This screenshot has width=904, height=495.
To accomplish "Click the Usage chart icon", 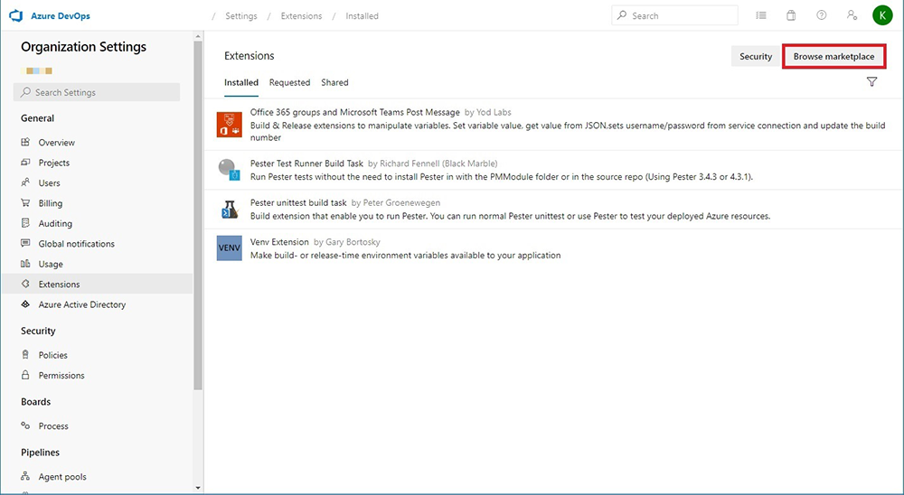I will [x=25, y=264].
